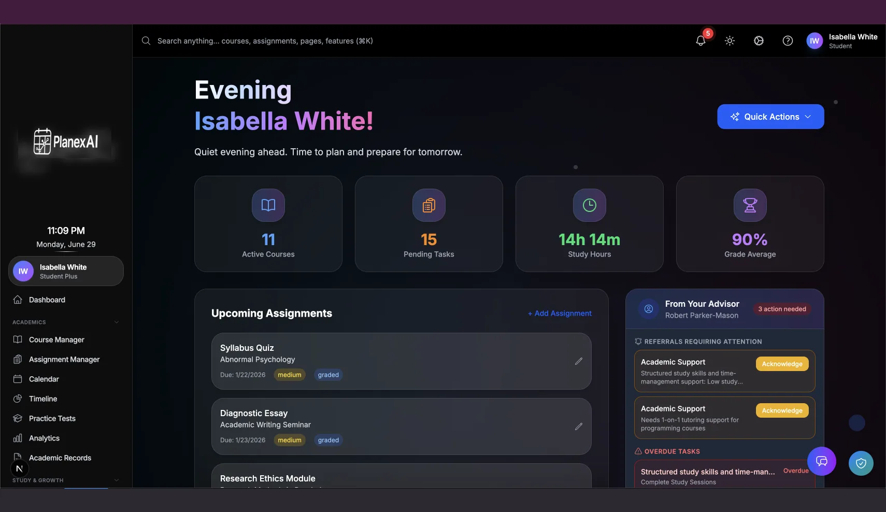Click the PlanexAI logo
The image size is (886, 512).
pos(66,141)
